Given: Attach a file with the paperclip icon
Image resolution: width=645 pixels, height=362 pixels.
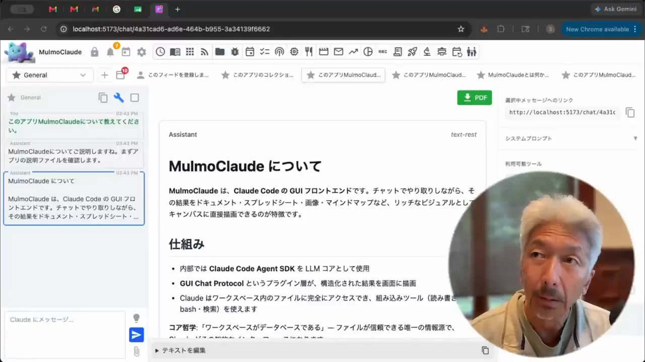Looking at the screenshot, I should 137,351.
